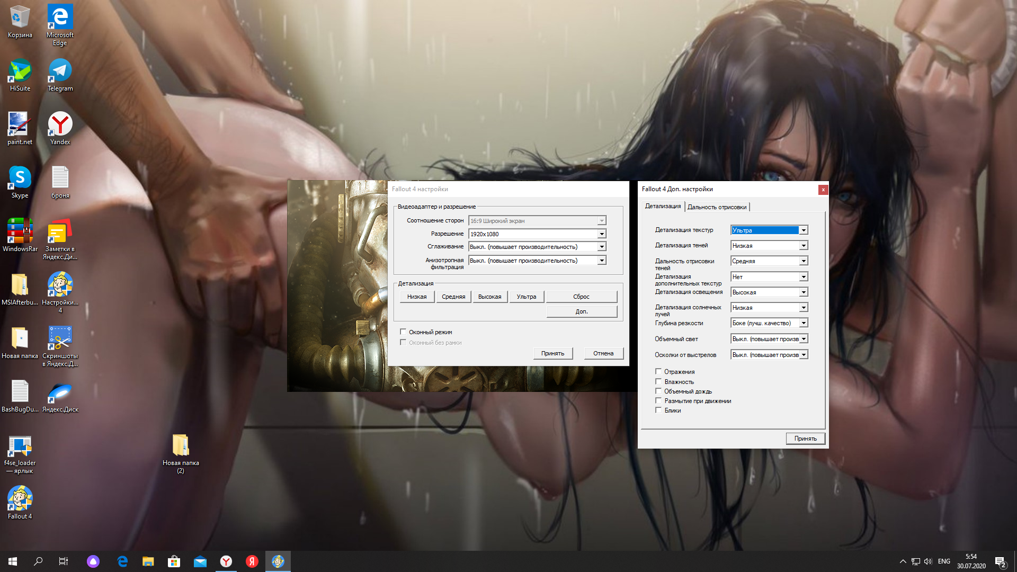
Task: Click the Yandex browser taskbar icon
Action: coord(226,561)
